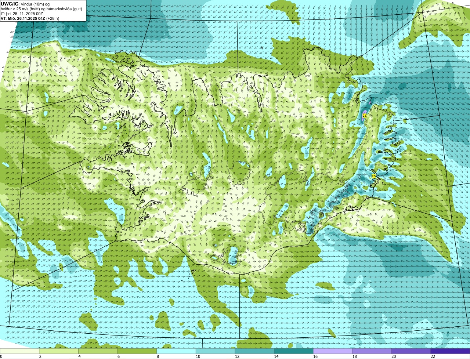This screenshot has width=470, height=359.
Task: Pick the legend swatch between 10 and 12
Action: click(215, 351)
